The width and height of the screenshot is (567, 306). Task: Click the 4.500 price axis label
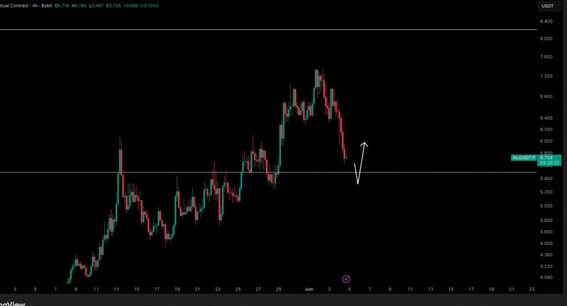546,243
